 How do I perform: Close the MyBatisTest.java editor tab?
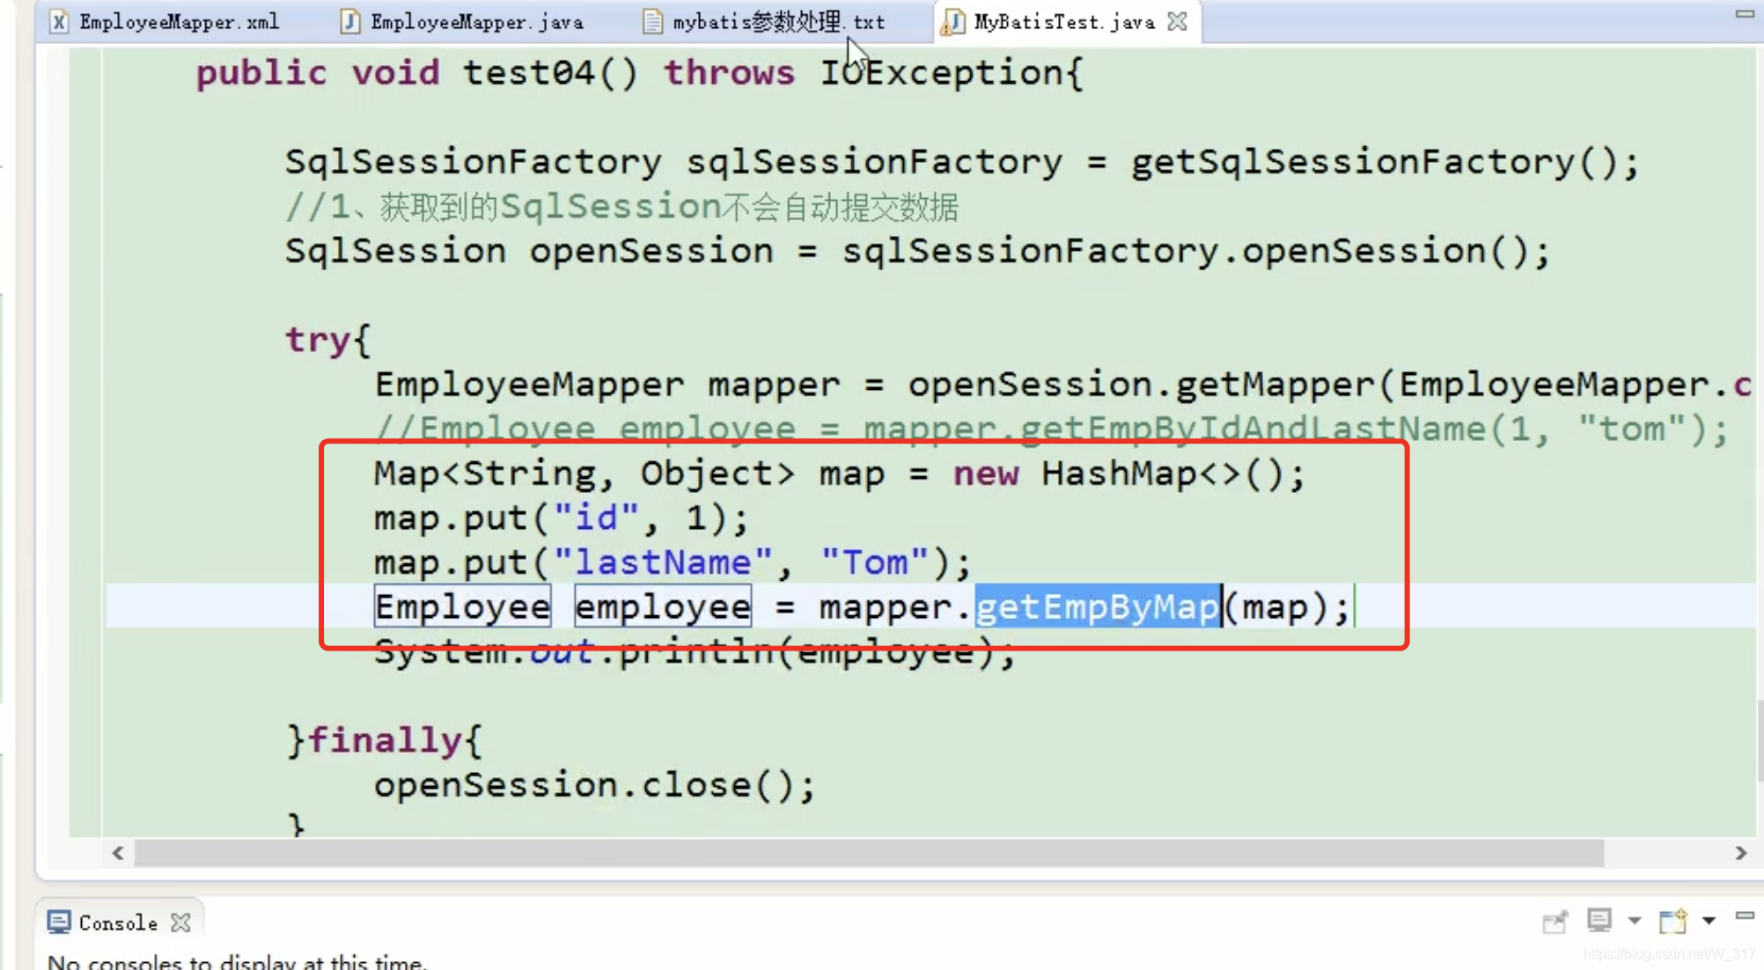tap(1178, 22)
